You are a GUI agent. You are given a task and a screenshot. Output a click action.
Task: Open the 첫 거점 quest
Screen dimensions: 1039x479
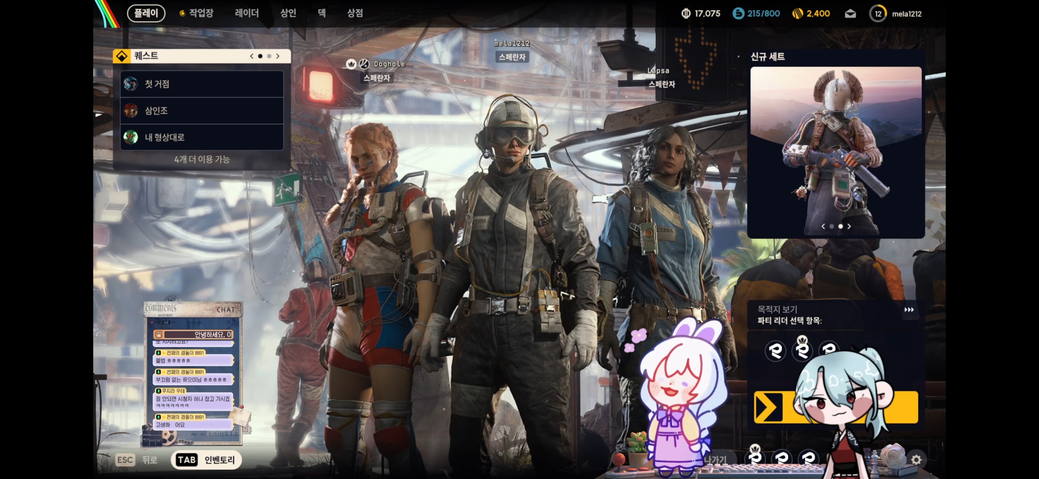(x=202, y=84)
